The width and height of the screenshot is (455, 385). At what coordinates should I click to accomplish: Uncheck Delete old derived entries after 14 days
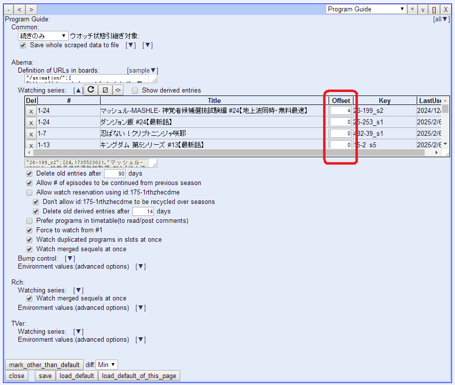[x=36, y=211]
